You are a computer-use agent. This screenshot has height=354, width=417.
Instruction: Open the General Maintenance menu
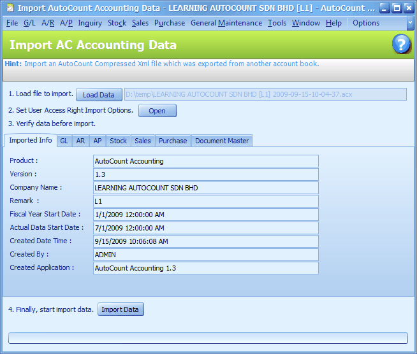point(226,23)
